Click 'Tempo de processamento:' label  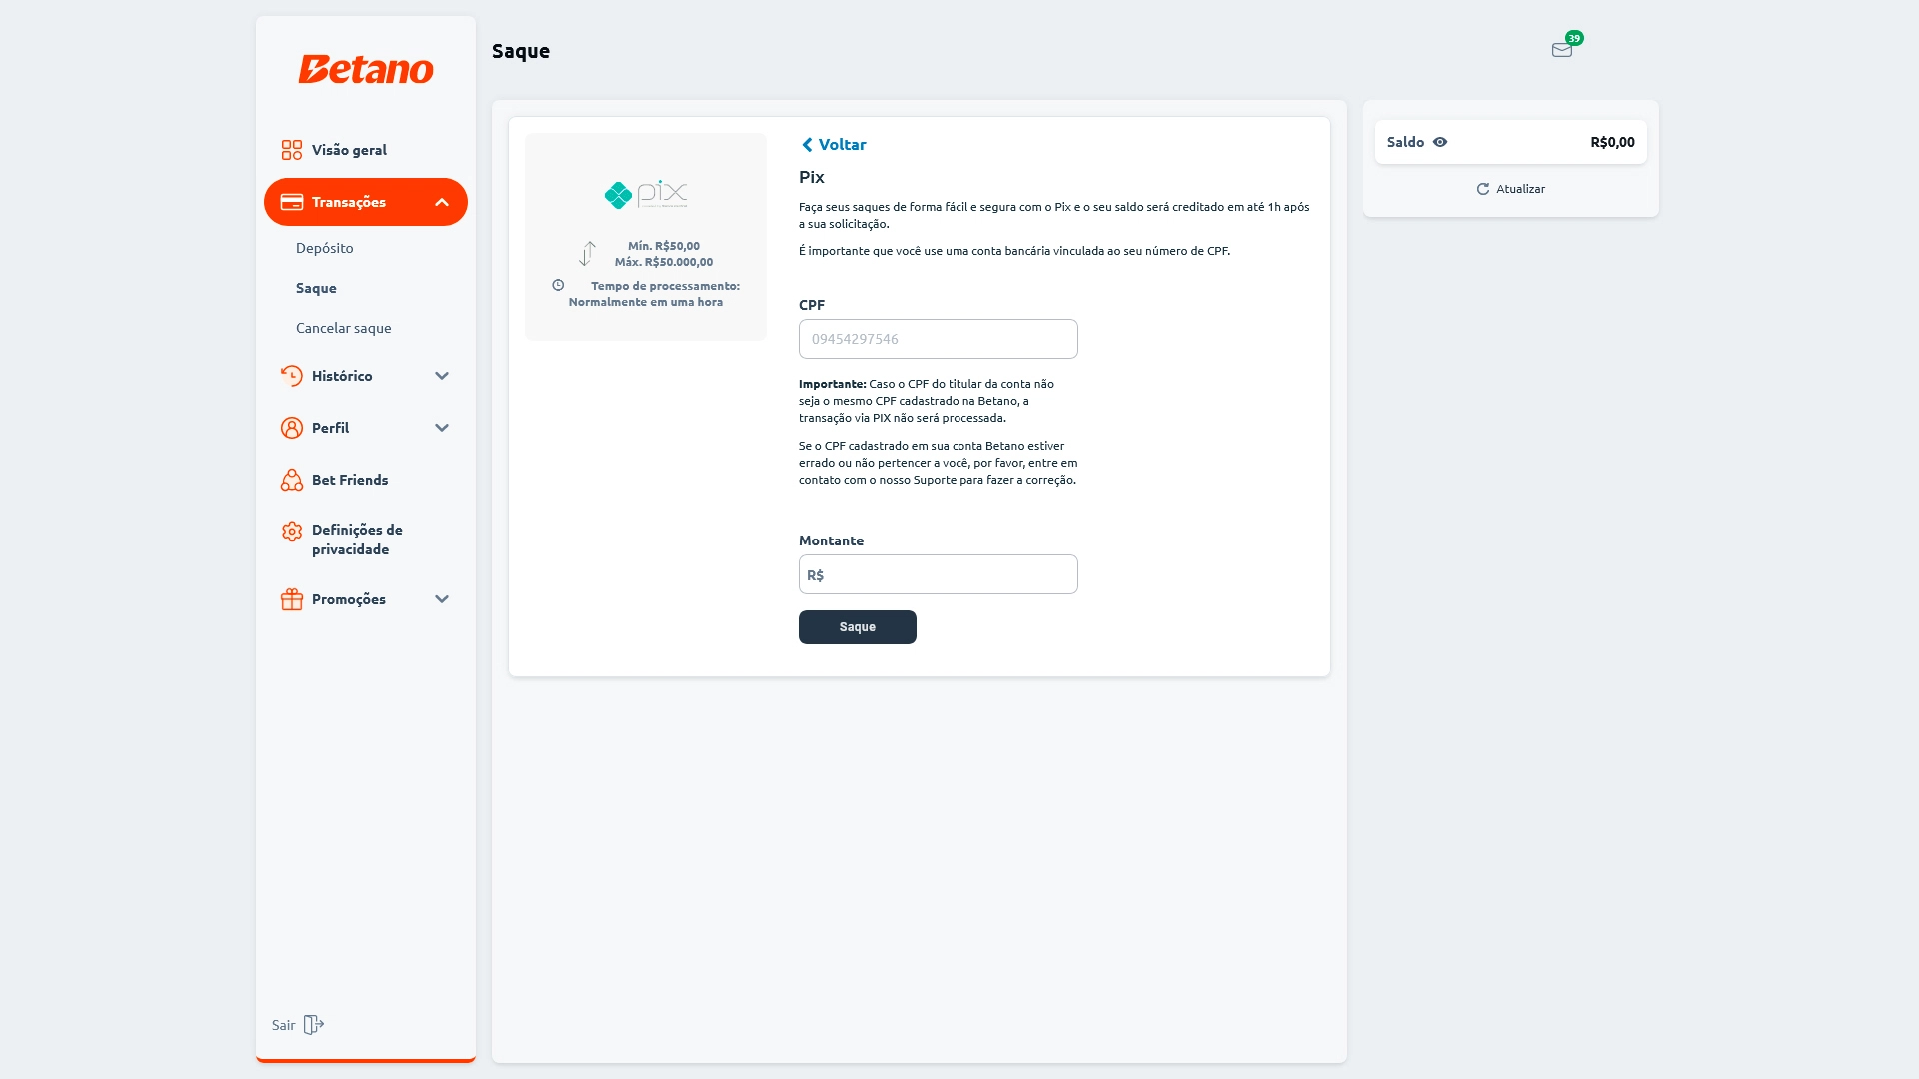click(x=666, y=286)
